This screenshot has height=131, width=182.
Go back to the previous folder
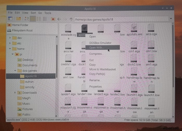[x=59, y=19]
